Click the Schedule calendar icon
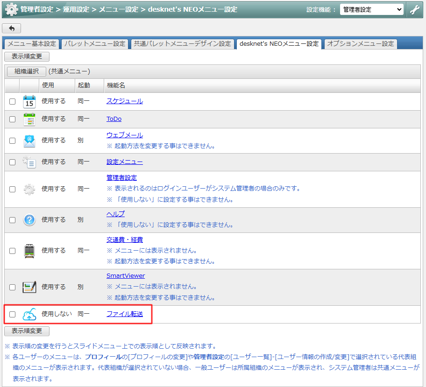 point(29,101)
